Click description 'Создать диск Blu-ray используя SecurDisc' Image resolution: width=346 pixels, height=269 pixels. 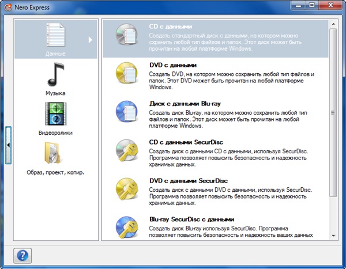[231, 232]
